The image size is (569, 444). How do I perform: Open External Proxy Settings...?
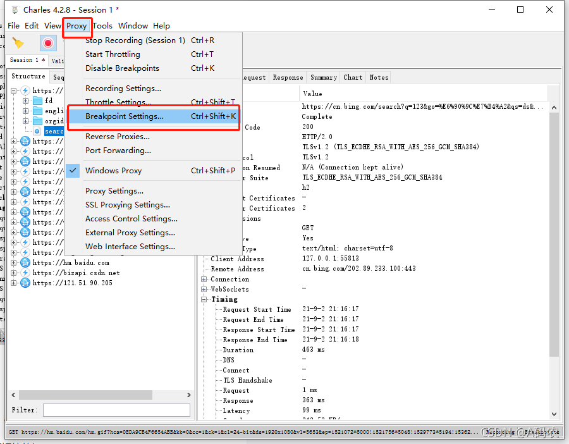pyautogui.click(x=153, y=233)
